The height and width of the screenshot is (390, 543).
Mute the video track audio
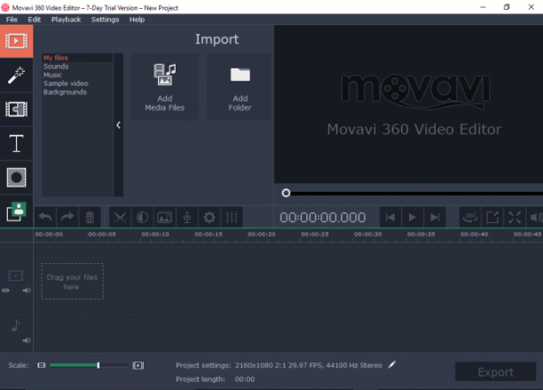click(27, 291)
